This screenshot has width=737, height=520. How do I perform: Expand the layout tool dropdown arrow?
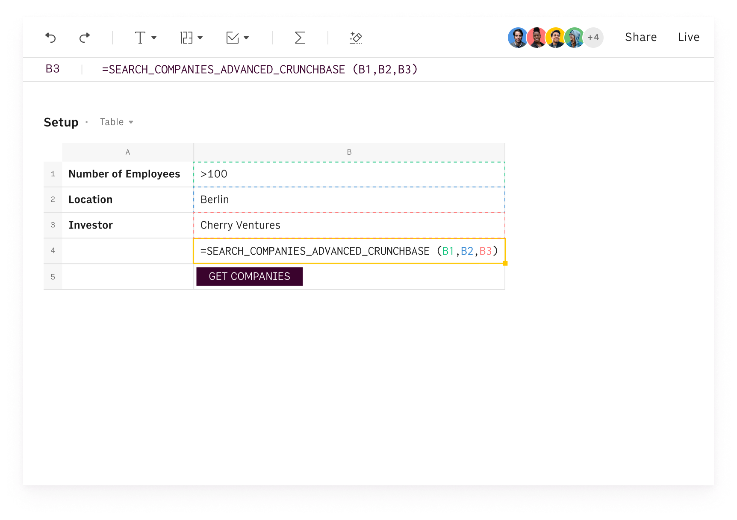click(x=200, y=38)
